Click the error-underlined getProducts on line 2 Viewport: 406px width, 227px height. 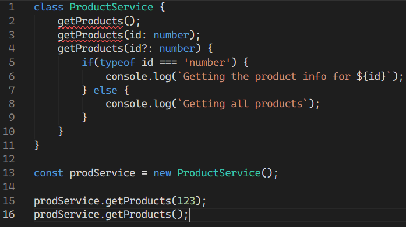coord(90,21)
